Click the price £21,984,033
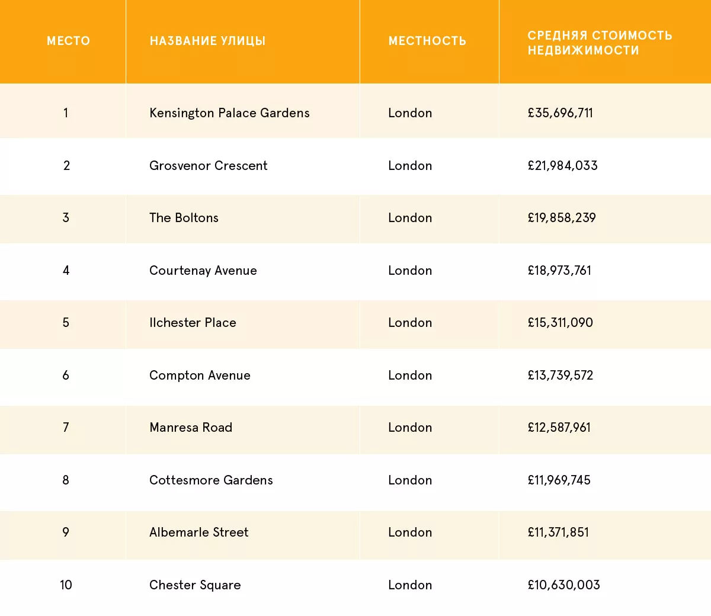 point(562,166)
